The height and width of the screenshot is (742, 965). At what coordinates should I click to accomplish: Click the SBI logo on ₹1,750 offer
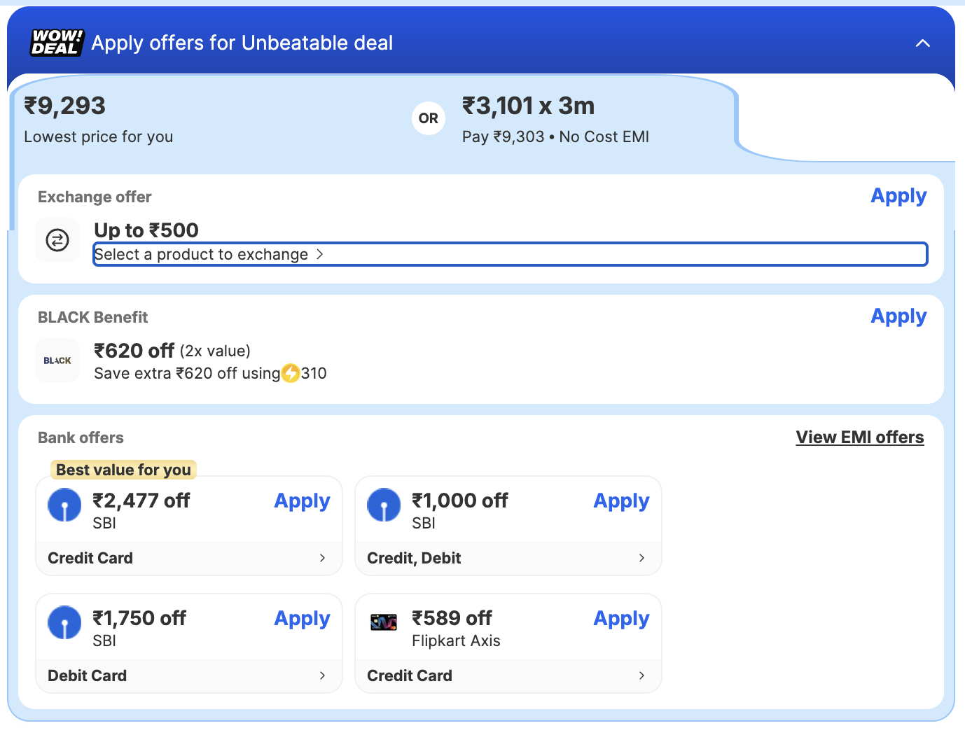[x=64, y=622]
